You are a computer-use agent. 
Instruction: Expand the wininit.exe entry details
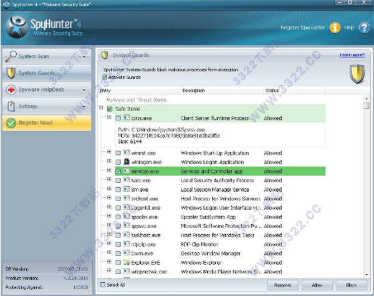pyautogui.click(x=109, y=152)
